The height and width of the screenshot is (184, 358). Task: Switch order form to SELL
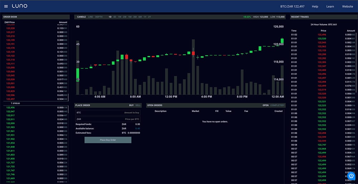click(138, 105)
